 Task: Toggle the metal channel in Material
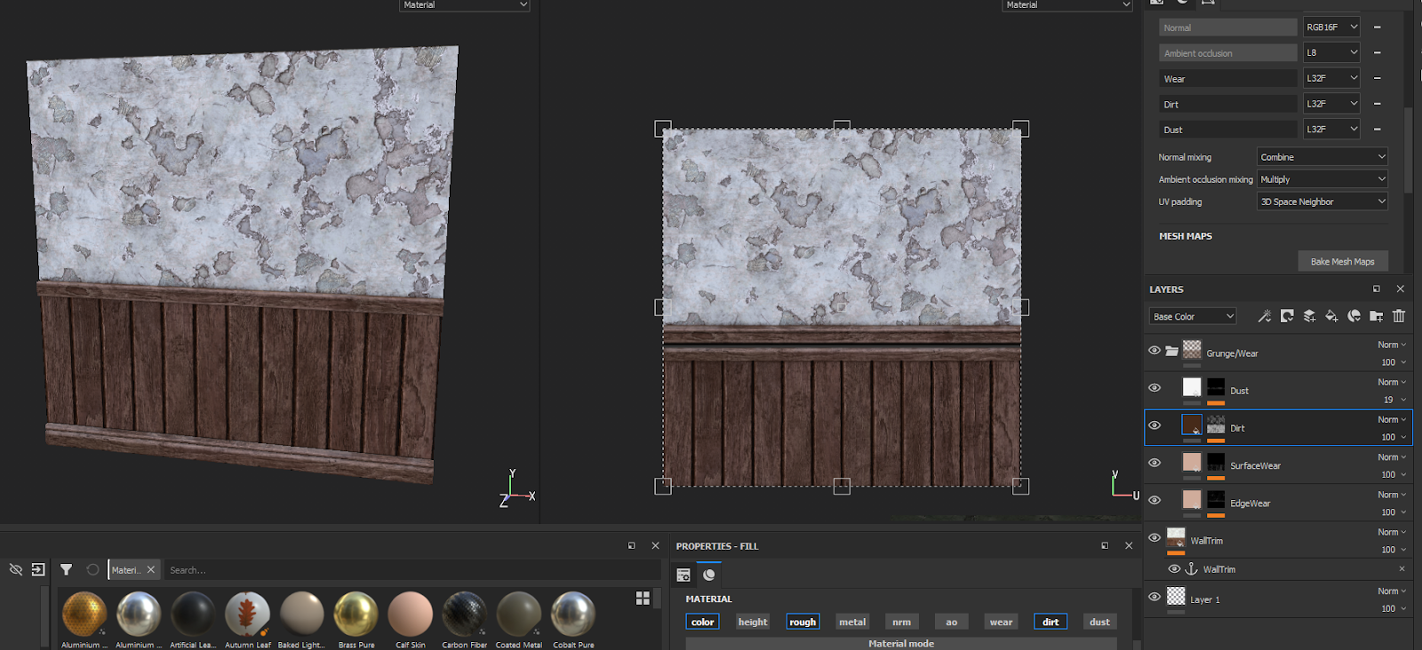(852, 622)
